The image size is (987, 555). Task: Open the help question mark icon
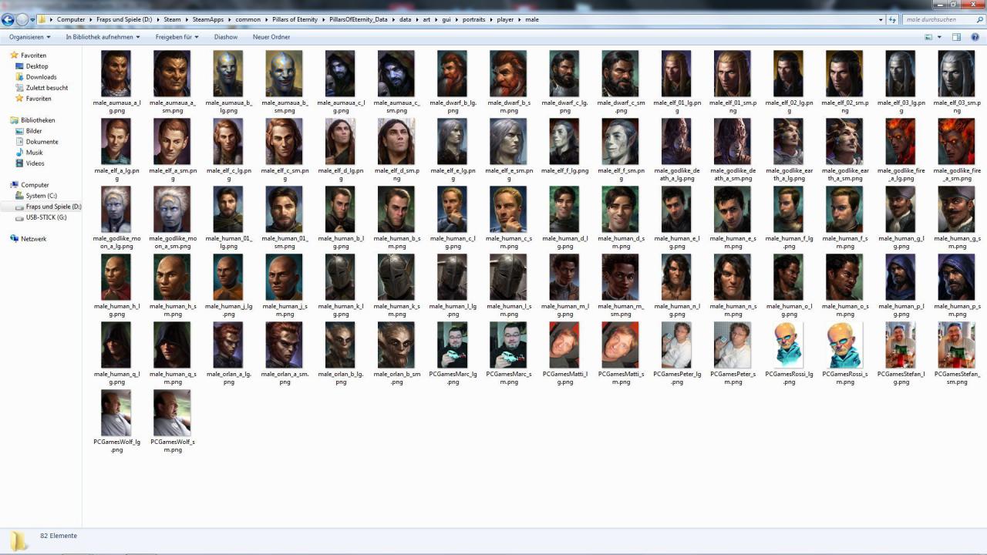[974, 37]
